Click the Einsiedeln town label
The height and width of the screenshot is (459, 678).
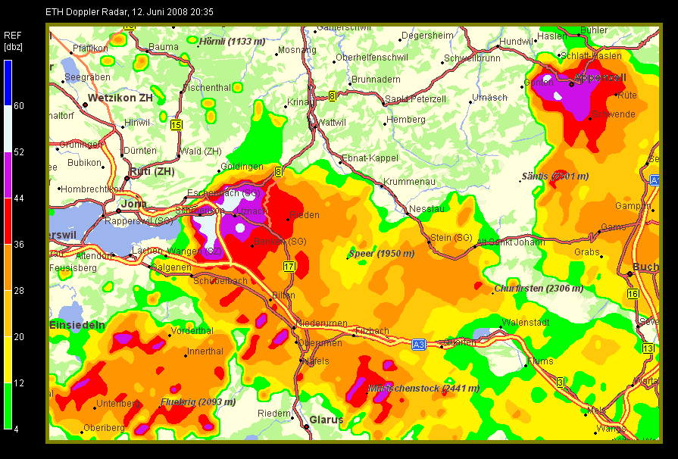[x=77, y=325]
